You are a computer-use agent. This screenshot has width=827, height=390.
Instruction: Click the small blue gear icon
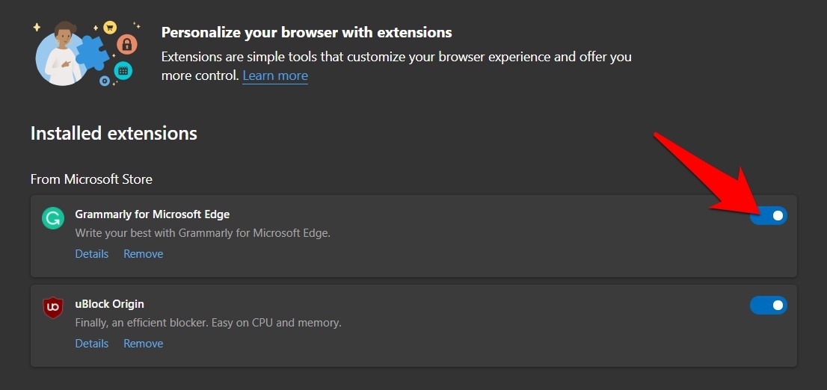point(105,81)
